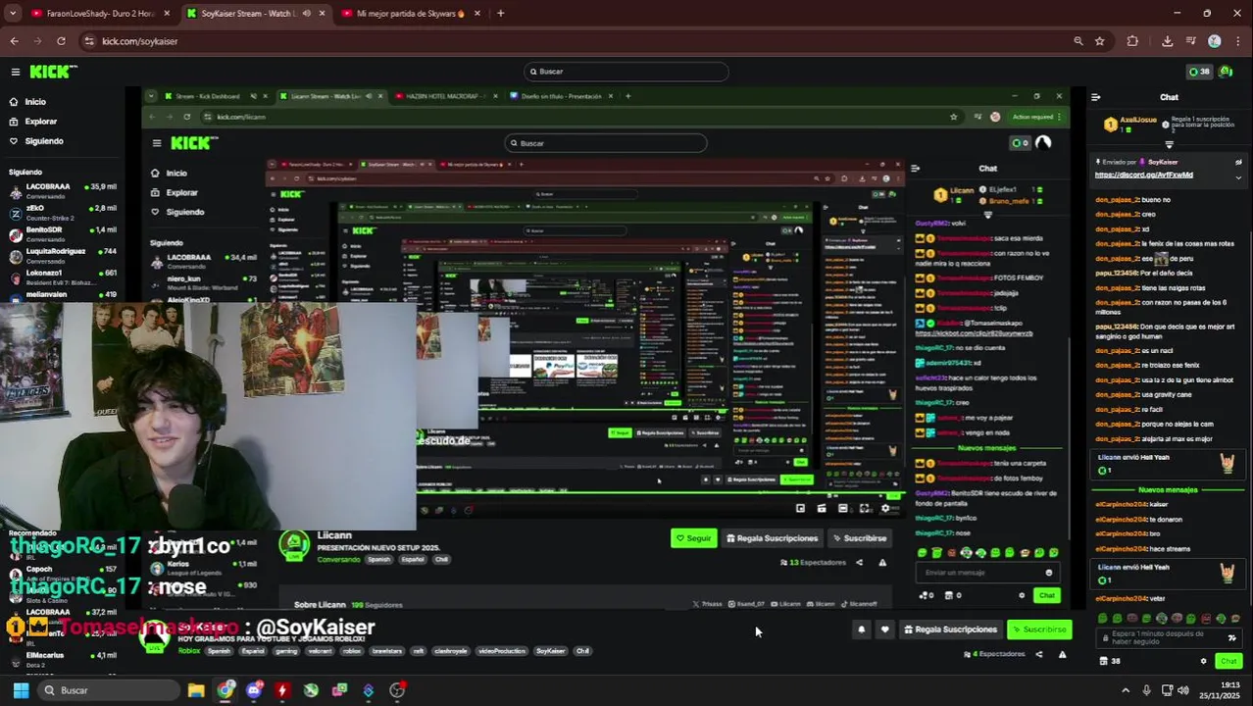
Task: Open the channel points shop showing 38
Action: 1110,661
